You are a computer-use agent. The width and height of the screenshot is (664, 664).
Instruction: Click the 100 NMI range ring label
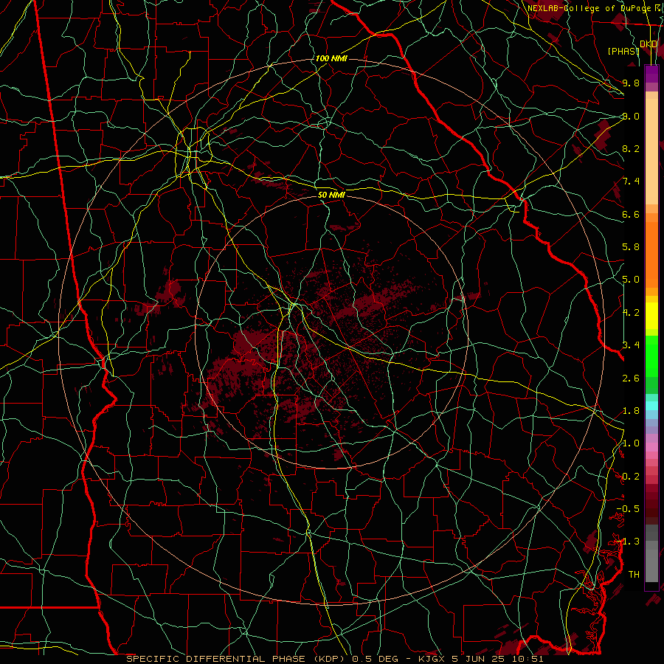pos(331,58)
